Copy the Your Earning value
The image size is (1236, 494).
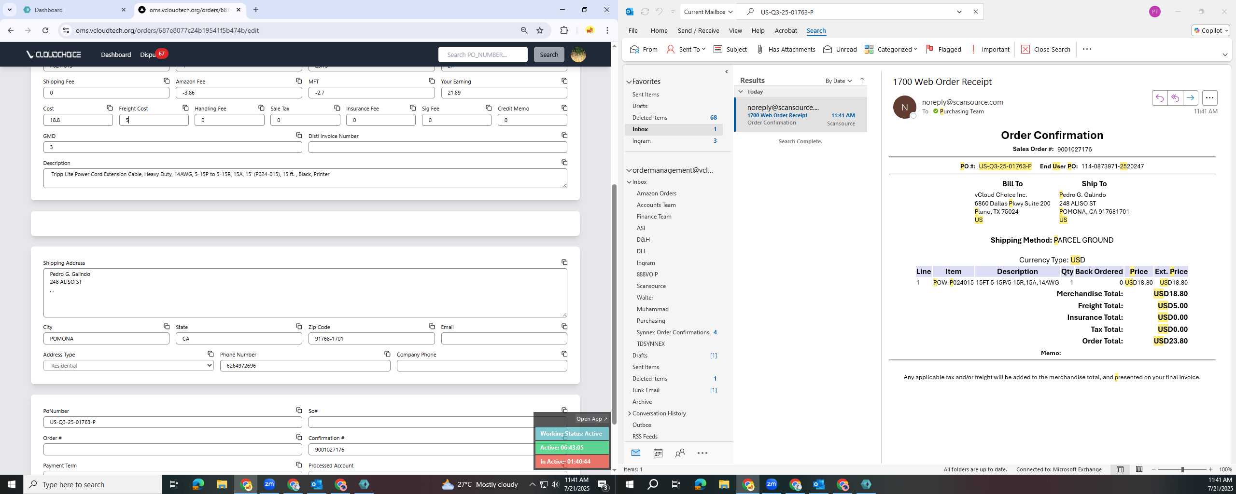coord(564,81)
